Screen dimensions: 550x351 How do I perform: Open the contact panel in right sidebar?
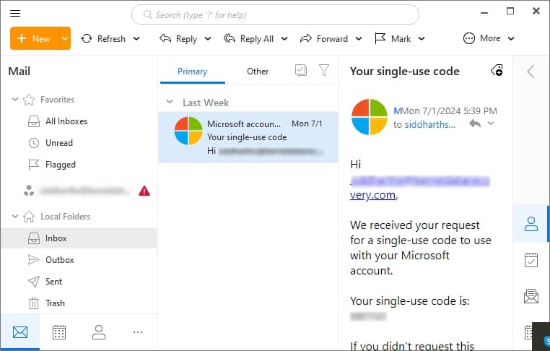click(x=531, y=224)
